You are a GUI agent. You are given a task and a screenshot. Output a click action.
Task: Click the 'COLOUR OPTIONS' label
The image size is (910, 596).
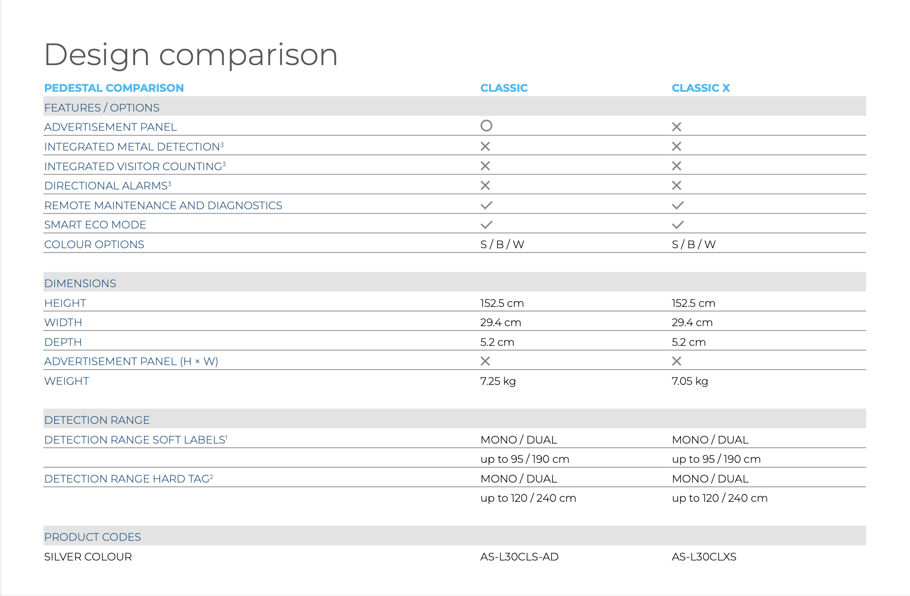pos(94,244)
